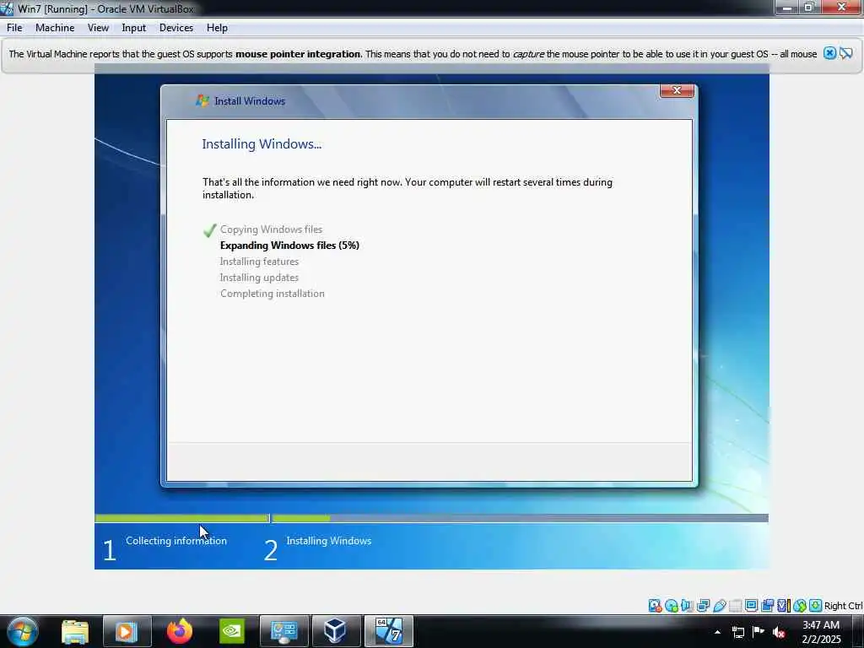Click the don't-show-again icon on the notification bar

coord(845,53)
